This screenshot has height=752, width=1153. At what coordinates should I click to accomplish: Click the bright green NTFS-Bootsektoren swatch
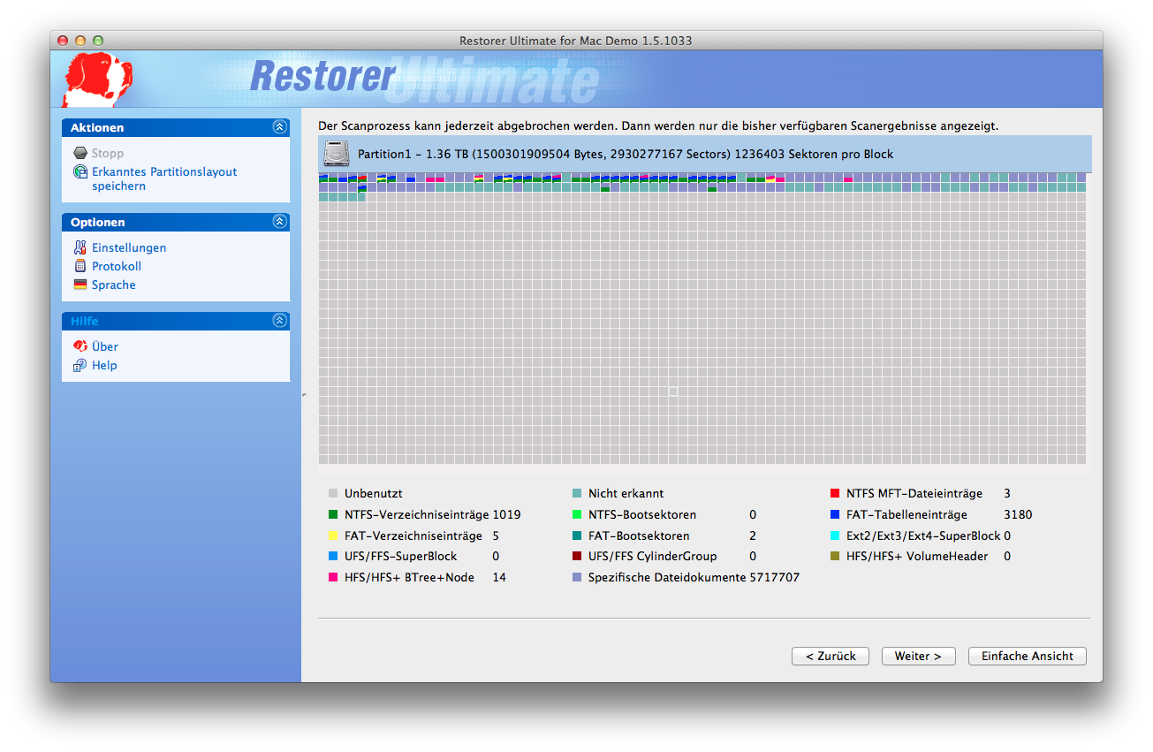click(577, 514)
